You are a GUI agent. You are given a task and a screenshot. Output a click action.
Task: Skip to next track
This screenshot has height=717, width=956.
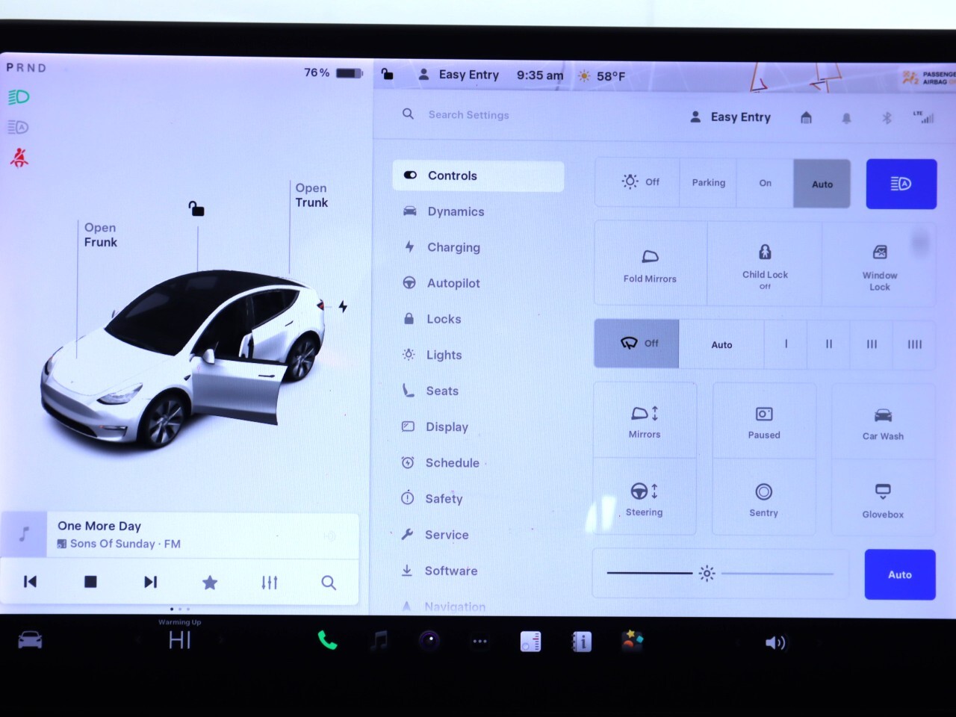pyautogui.click(x=150, y=583)
